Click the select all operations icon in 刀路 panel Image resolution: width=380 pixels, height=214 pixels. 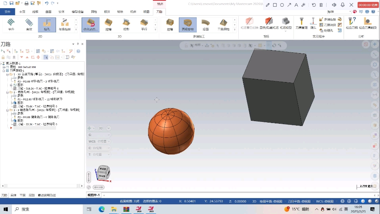[x=3, y=51]
